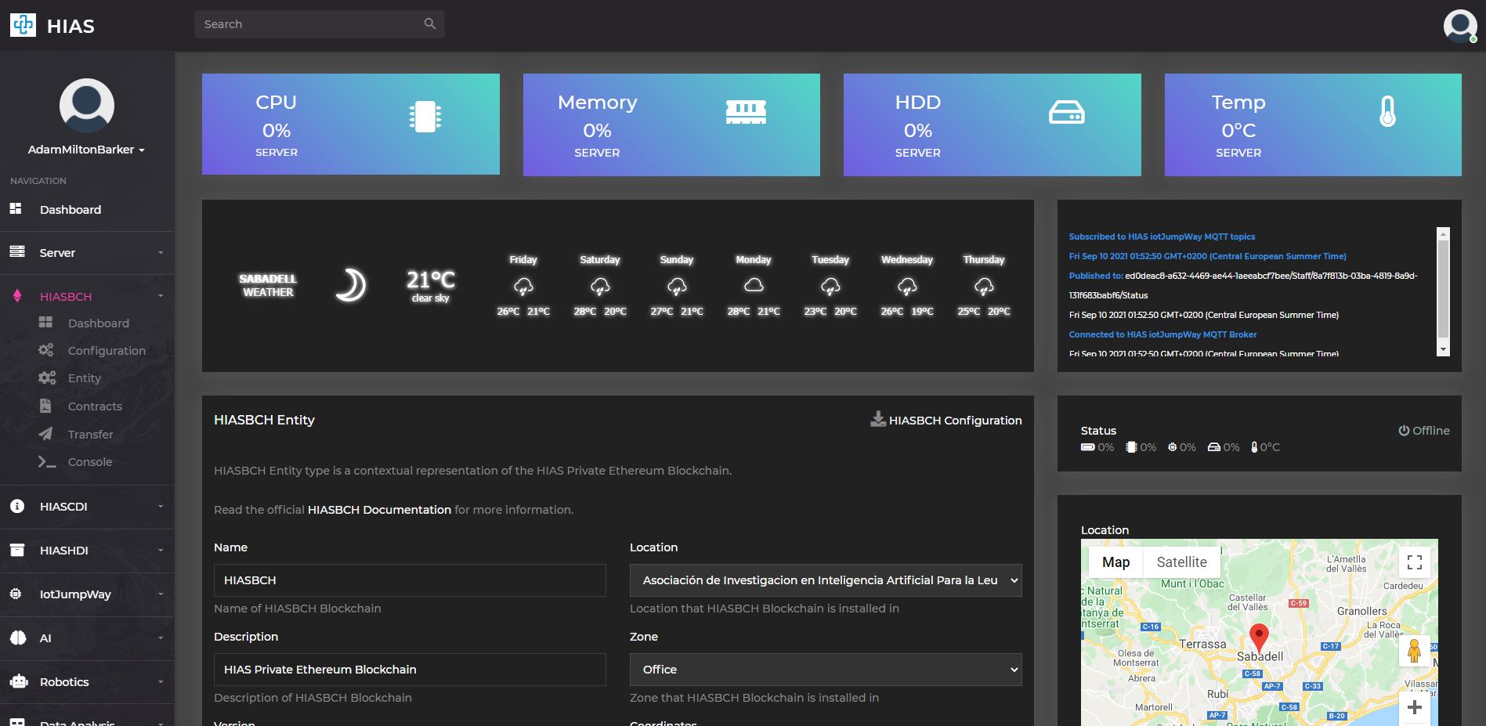Click the Offline power status icon

tap(1404, 430)
